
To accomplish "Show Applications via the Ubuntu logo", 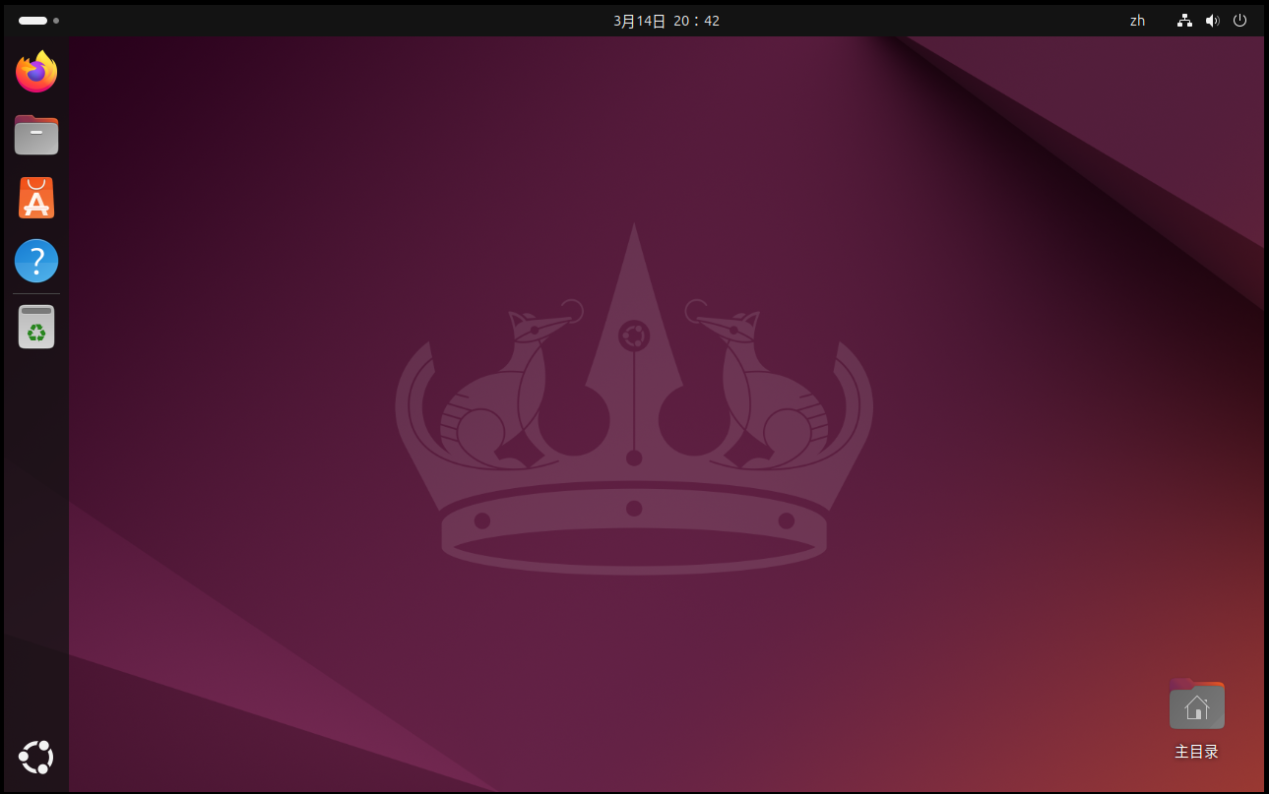I will (x=36, y=757).
